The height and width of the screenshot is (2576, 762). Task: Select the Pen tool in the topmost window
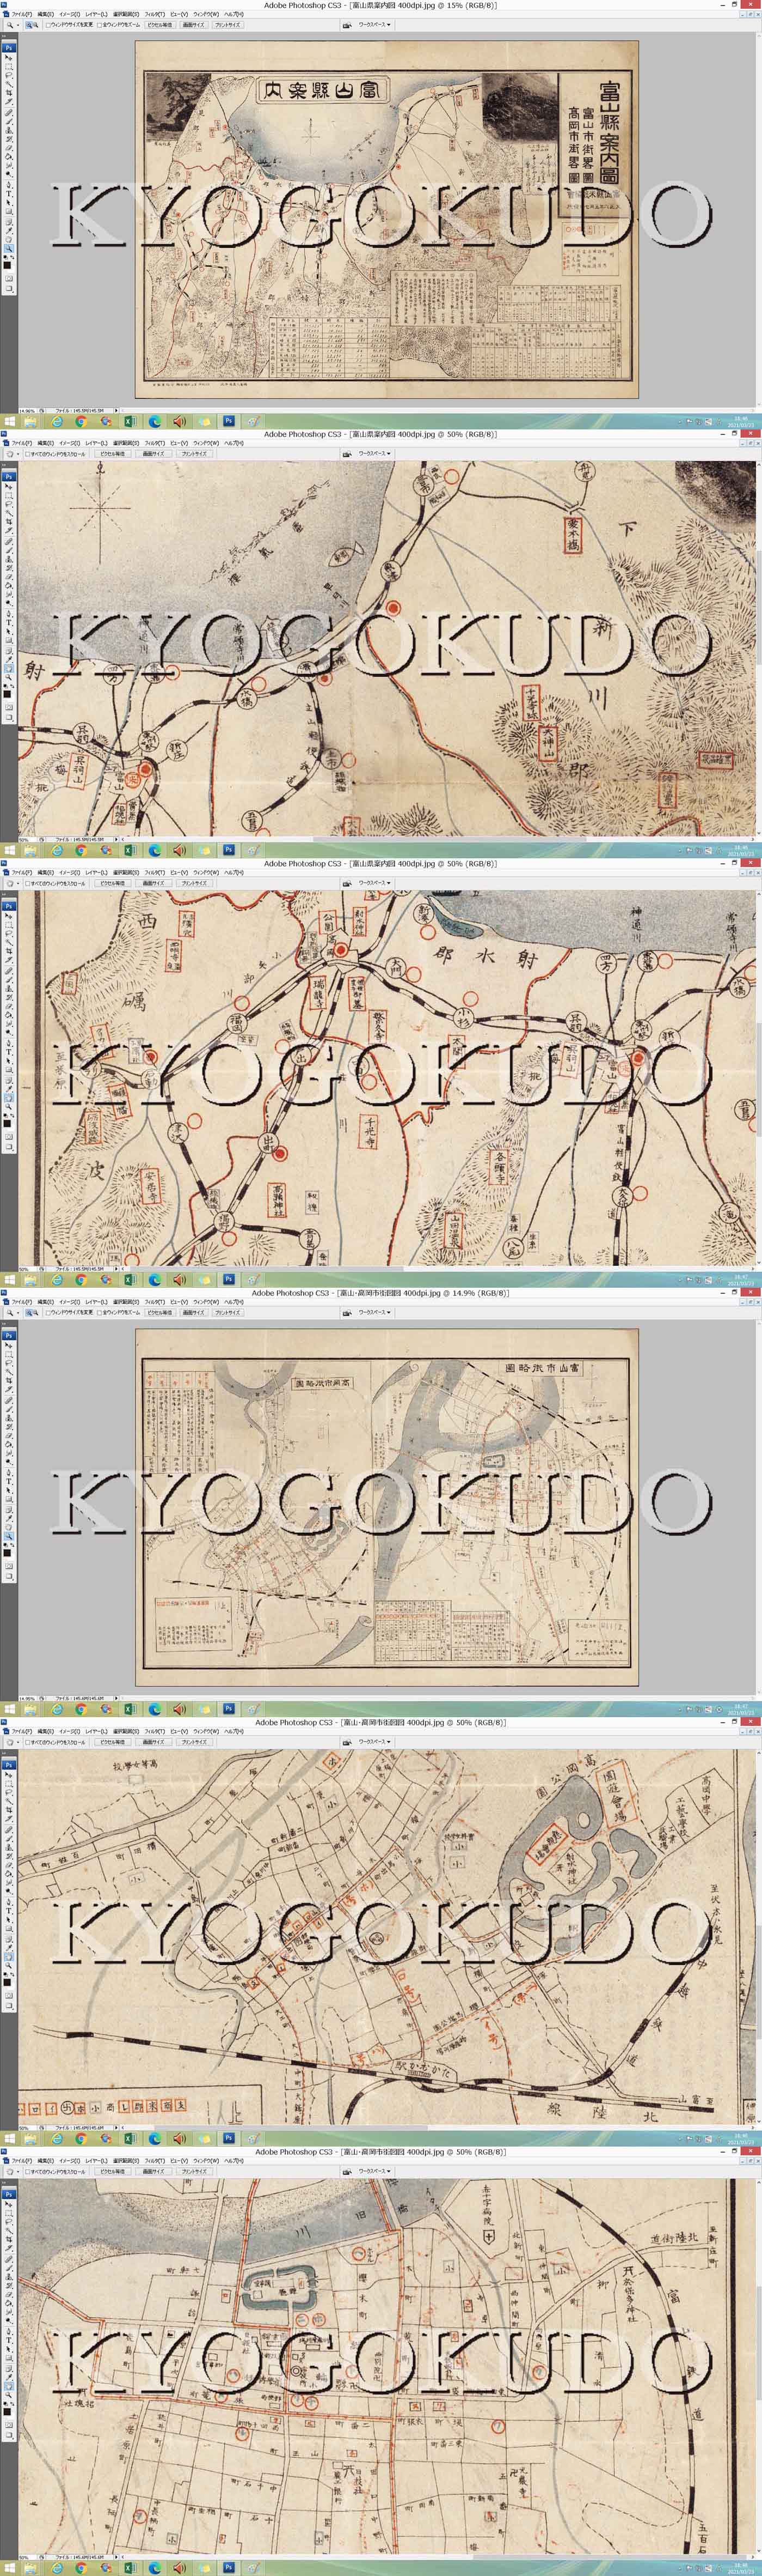pyautogui.click(x=9, y=186)
